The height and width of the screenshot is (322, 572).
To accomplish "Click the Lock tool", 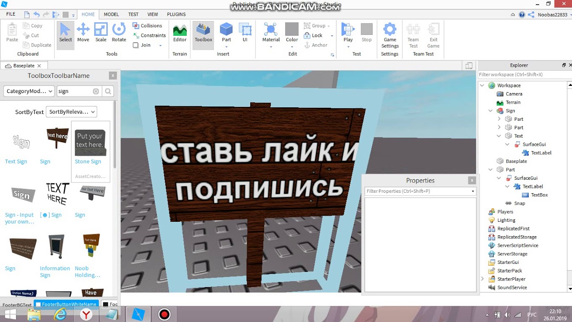I will pyautogui.click(x=313, y=35).
